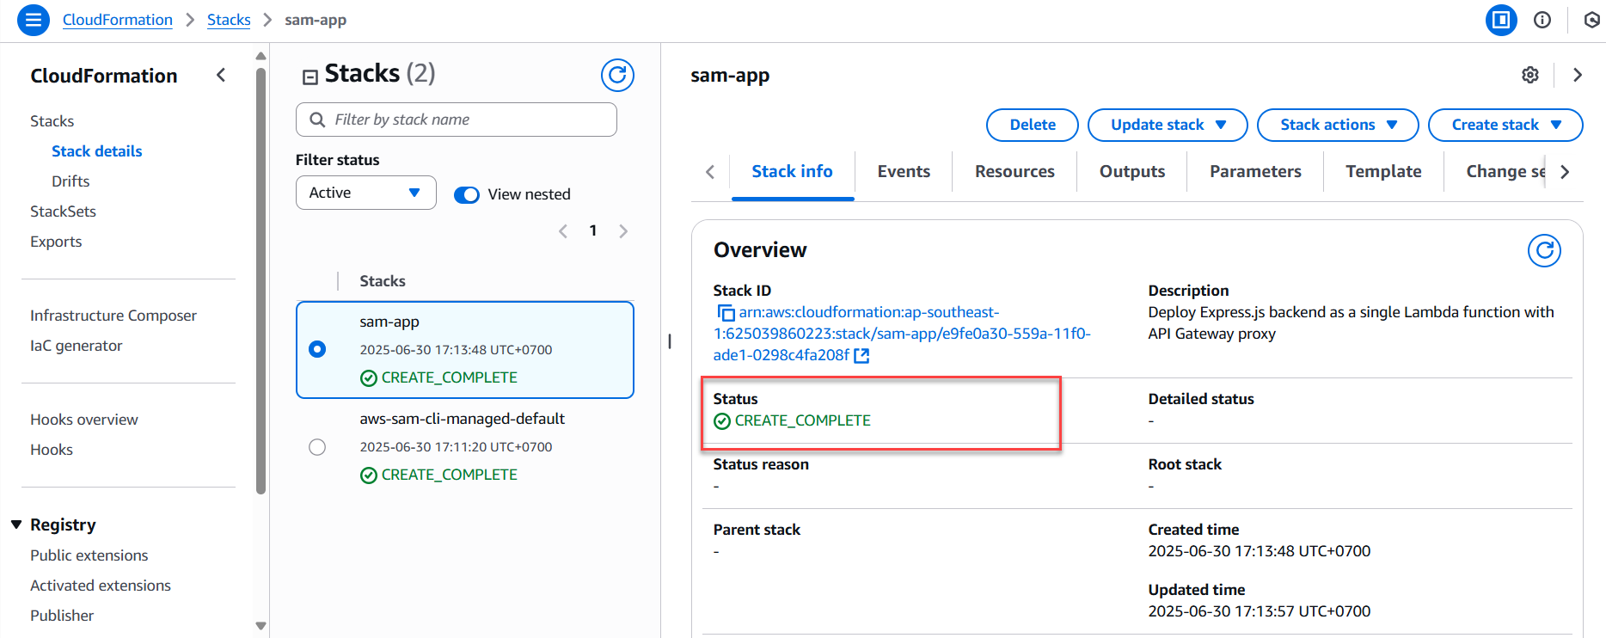Open the Active filter status dropdown

(x=366, y=193)
